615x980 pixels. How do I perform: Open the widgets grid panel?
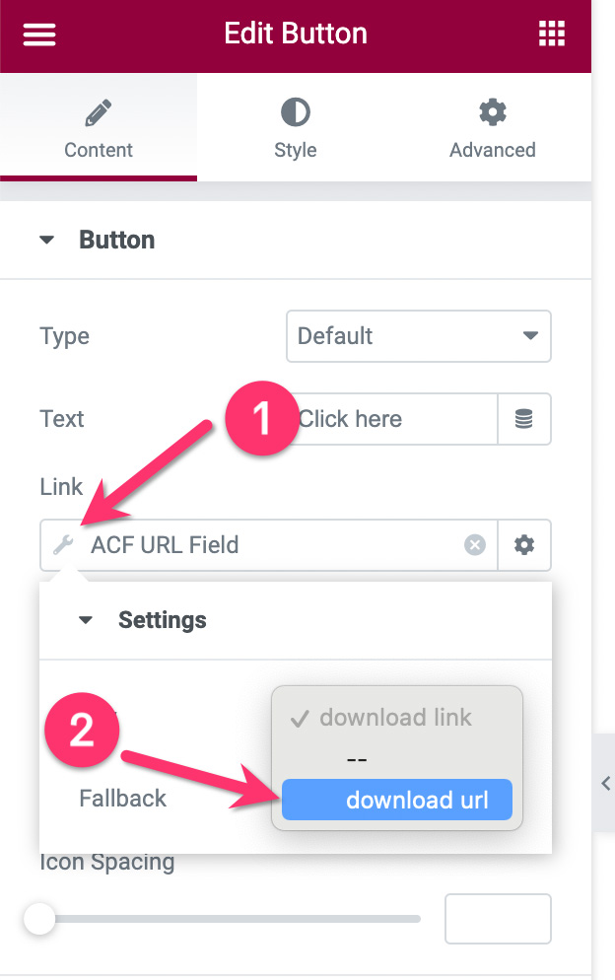click(x=552, y=35)
